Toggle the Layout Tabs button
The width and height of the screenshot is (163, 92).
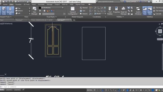[x=150, y=11]
